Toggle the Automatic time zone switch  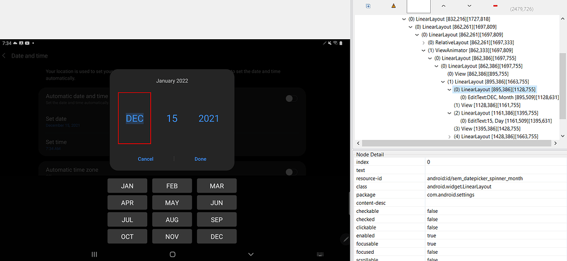coord(291,171)
